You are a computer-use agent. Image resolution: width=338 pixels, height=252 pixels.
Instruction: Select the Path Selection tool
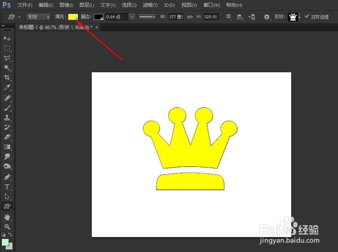[x=7, y=197]
